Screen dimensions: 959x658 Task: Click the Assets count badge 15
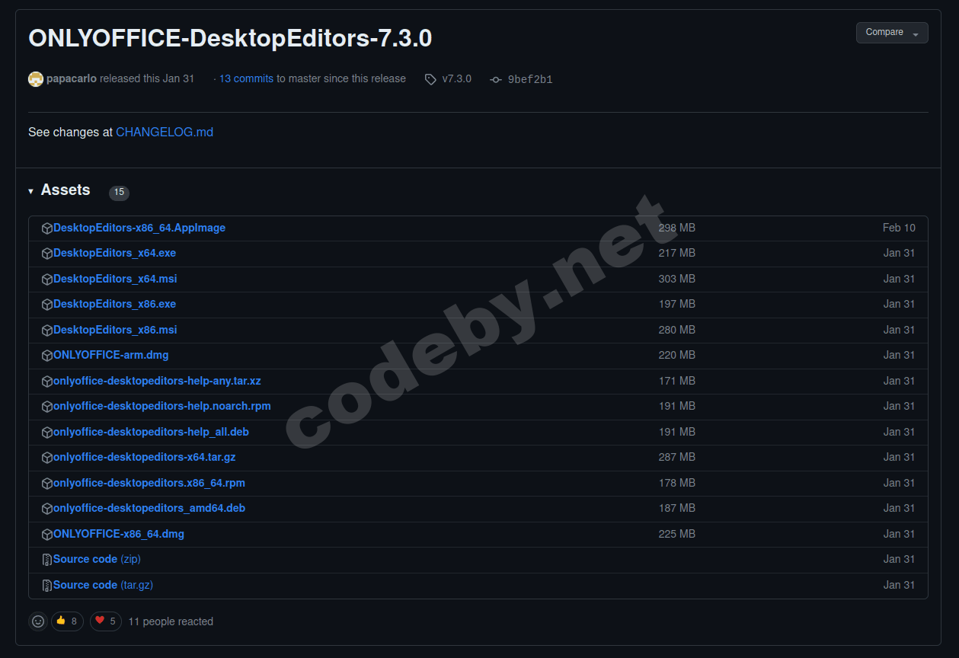click(x=119, y=193)
